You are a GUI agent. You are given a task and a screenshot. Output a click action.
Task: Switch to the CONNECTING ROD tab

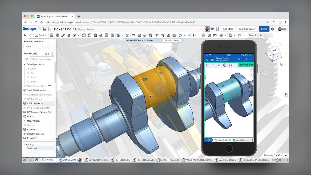(96, 160)
